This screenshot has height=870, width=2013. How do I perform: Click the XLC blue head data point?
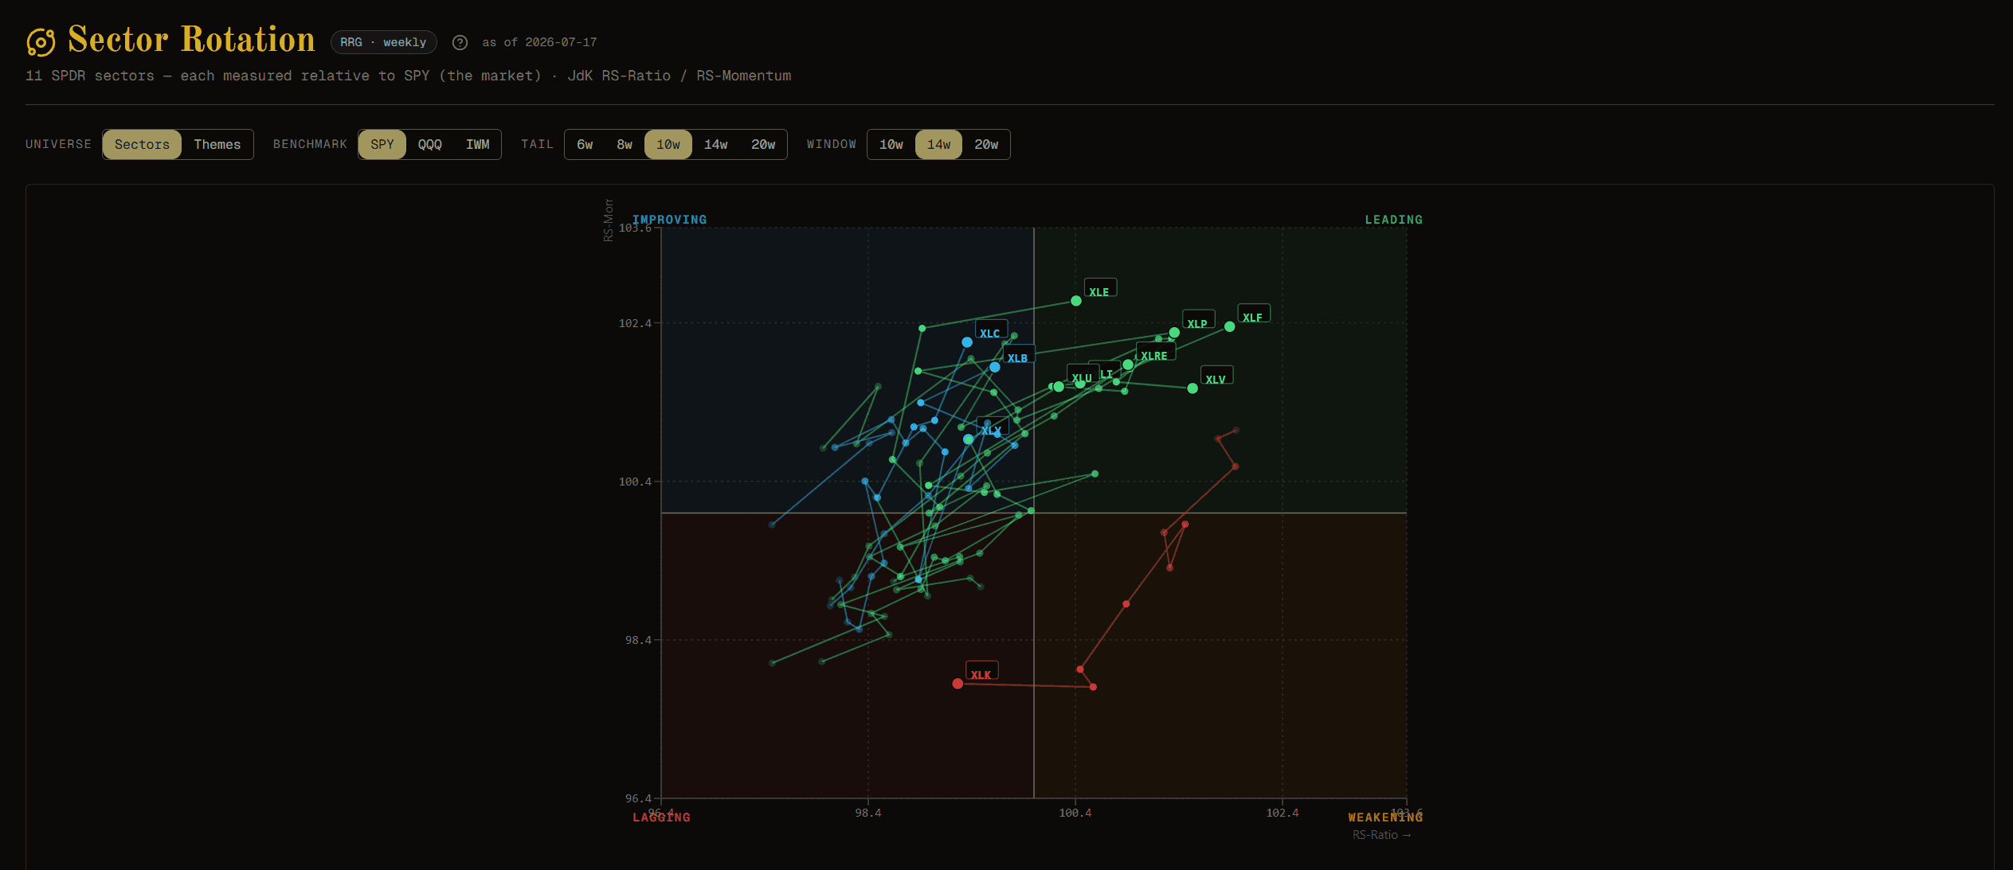point(967,342)
